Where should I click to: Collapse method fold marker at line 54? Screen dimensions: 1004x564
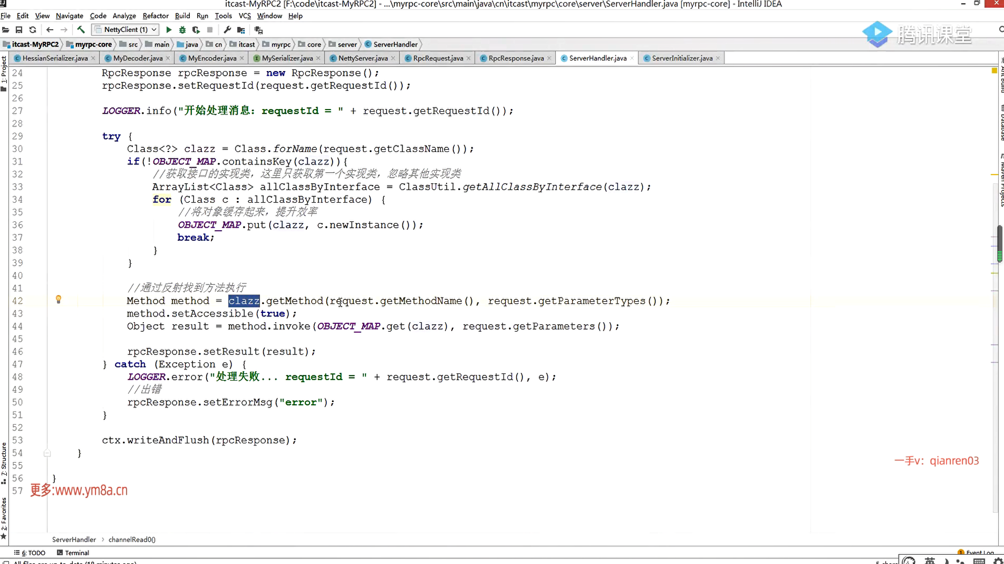coord(47,453)
